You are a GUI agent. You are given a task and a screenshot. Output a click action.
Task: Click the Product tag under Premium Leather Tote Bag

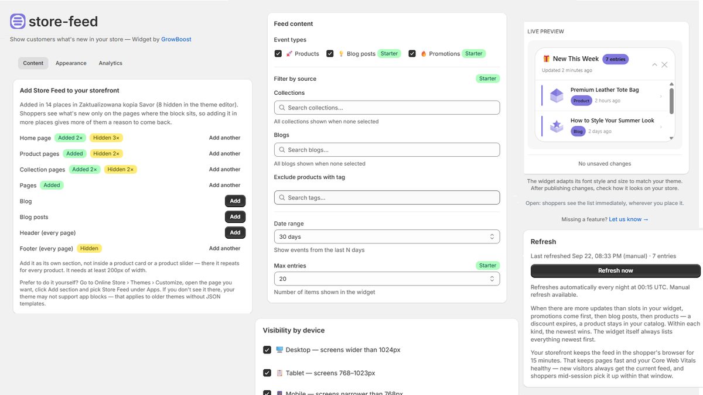click(x=581, y=101)
